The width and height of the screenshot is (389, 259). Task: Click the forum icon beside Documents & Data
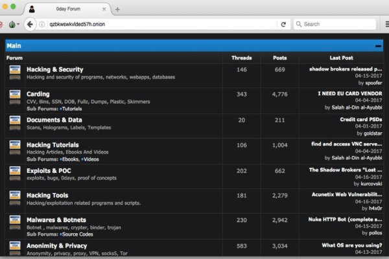pyautogui.click(x=15, y=123)
